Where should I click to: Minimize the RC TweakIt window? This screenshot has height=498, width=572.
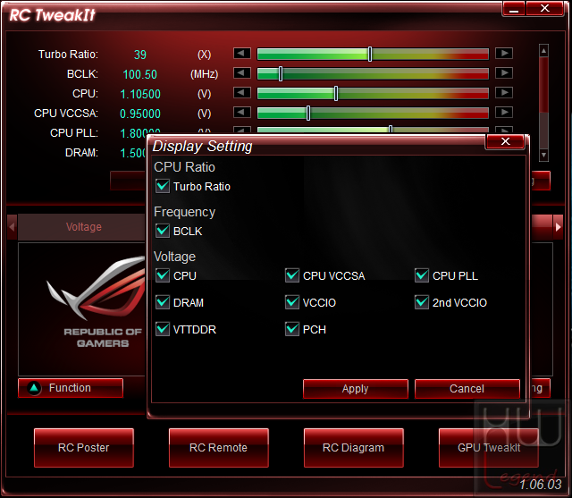[x=514, y=9]
